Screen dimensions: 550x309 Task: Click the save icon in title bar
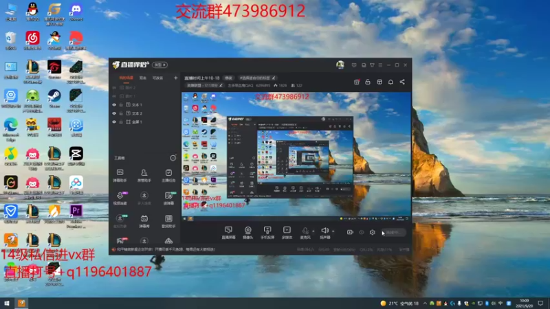[x=364, y=65]
